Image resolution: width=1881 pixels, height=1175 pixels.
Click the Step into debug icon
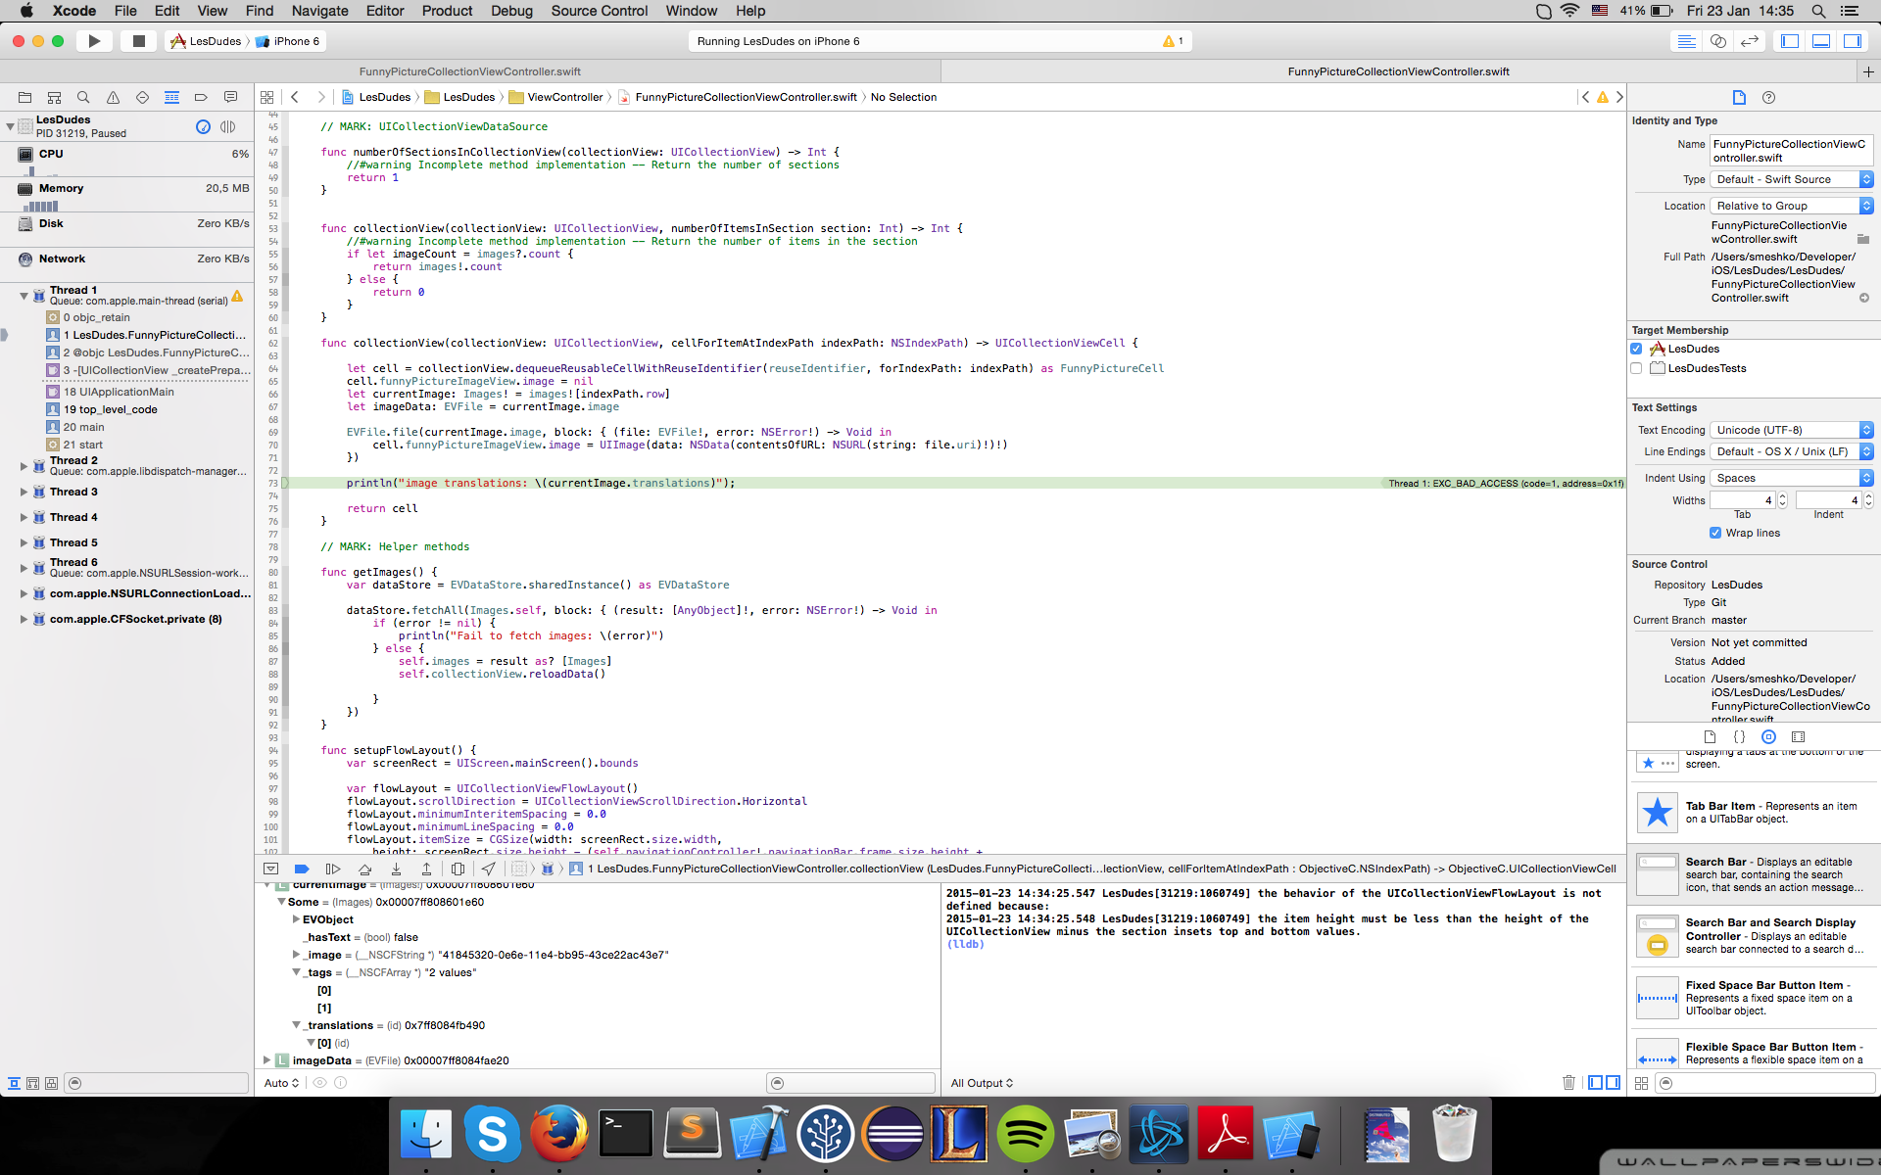pyautogui.click(x=396, y=869)
